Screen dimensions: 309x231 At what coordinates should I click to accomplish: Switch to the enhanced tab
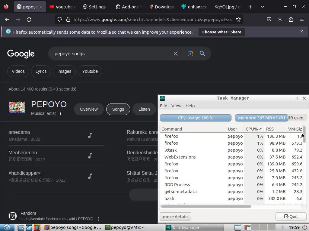[194, 7]
